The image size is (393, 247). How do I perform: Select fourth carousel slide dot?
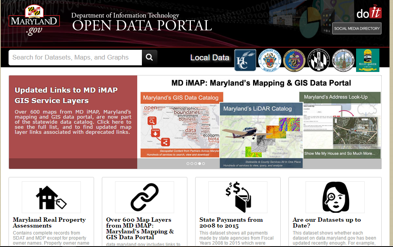point(199,163)
